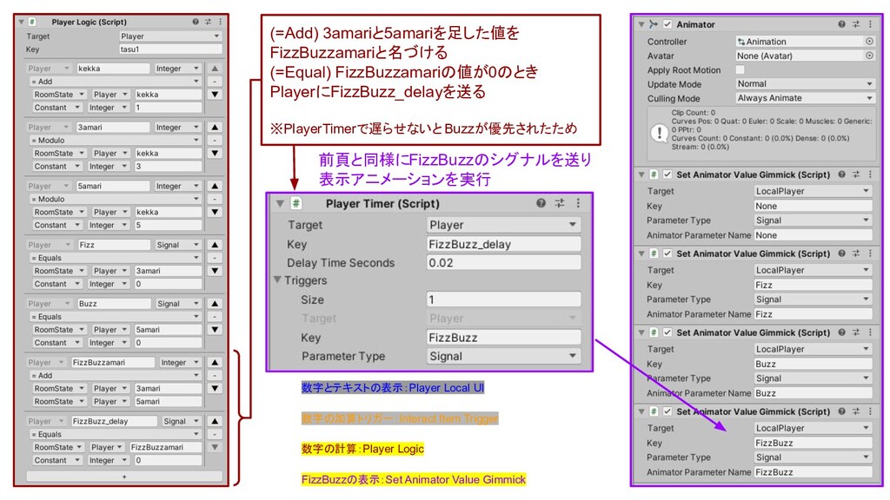Move the Fizz signal entry down
Viewport: 890px width, 500px height.
(x=215, y=271)
